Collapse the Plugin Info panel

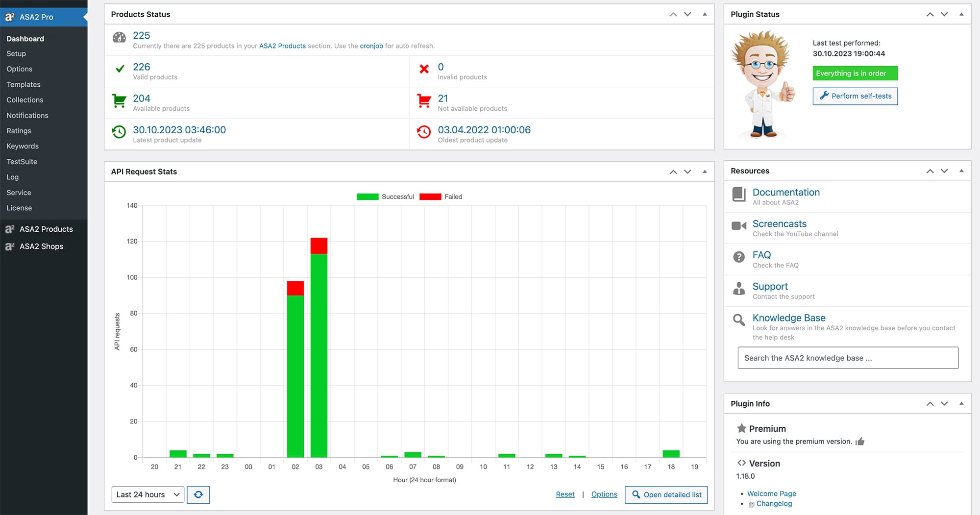click(x=961, y=403)
